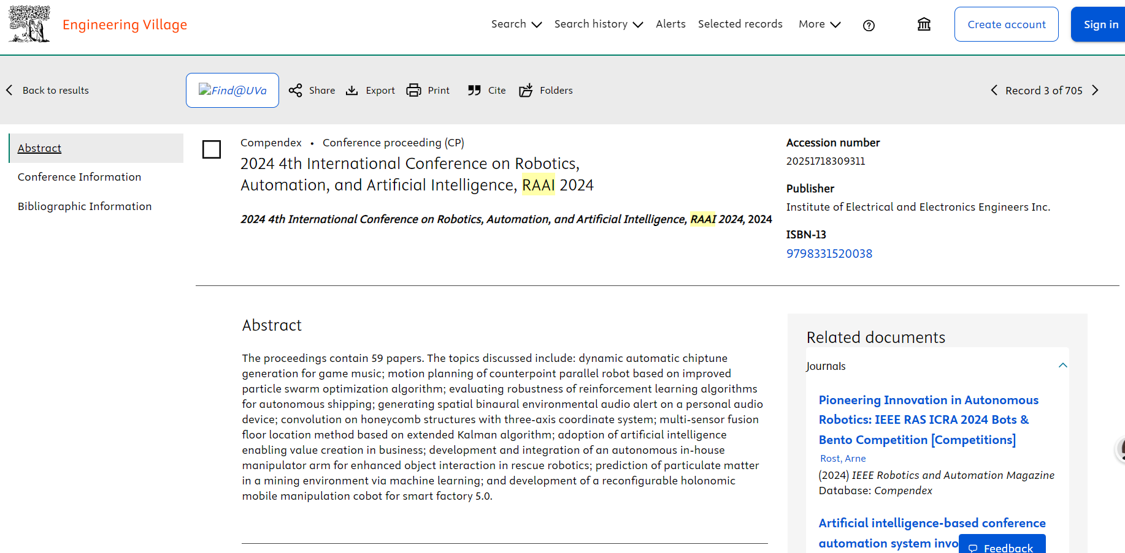
Task: Jump to Abstract section
Action: 39,148
